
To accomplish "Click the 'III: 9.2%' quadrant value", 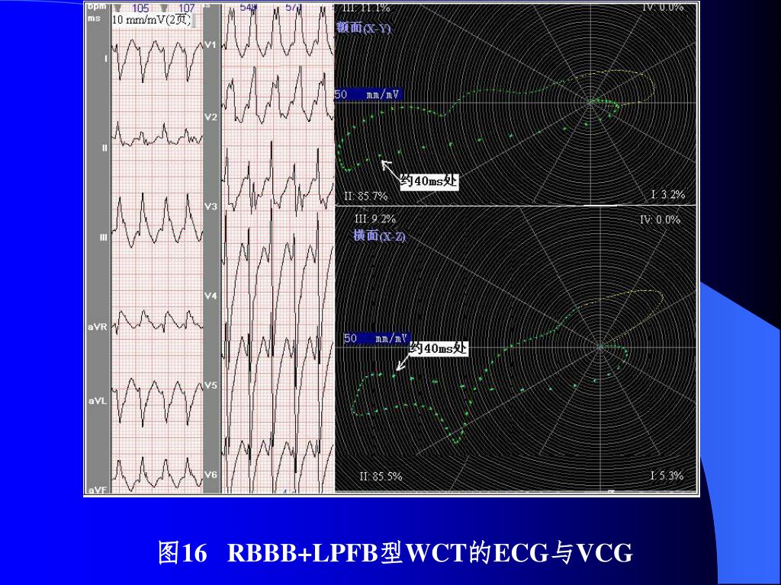I will 375,219.
